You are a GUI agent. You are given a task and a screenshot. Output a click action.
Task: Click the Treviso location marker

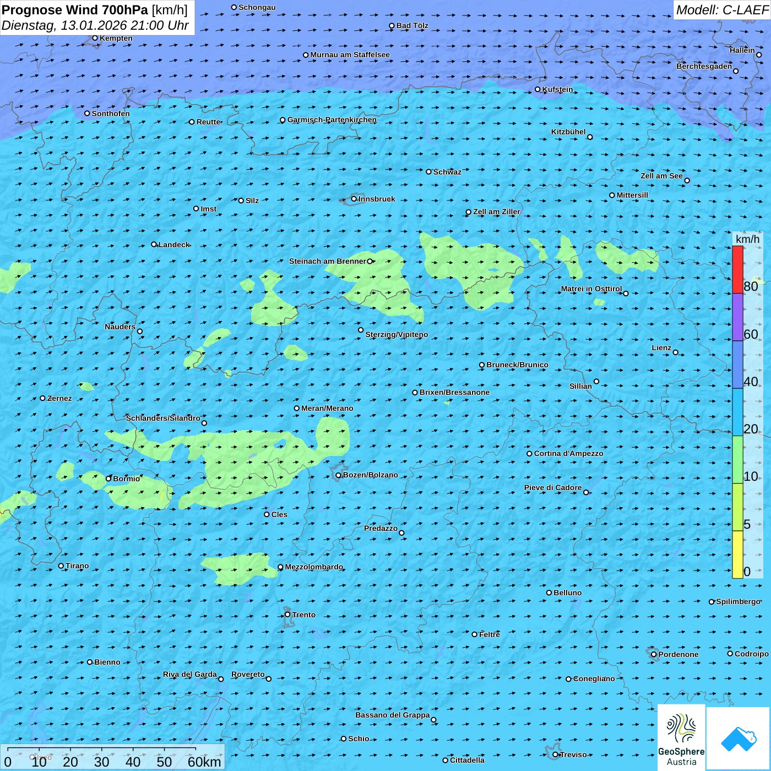click(x=556, y=754)
